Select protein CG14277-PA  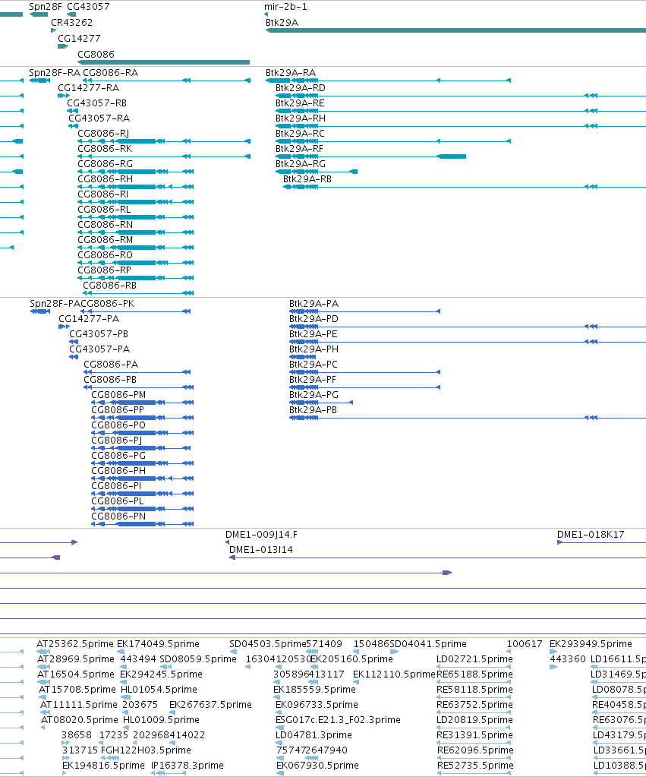(89, 319)
